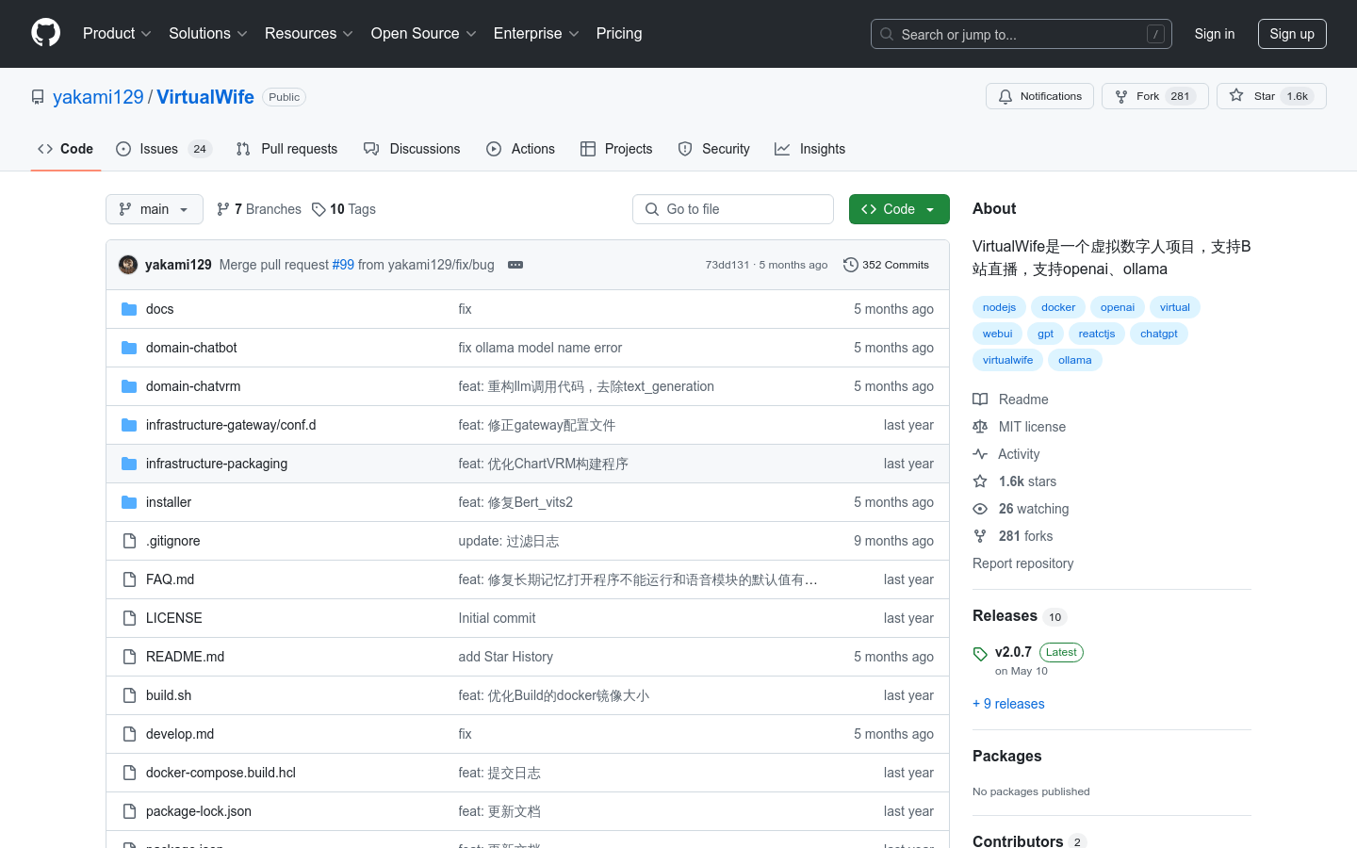Click the package-lock.json file icon
1357x848 pixels.
[129, 811]
